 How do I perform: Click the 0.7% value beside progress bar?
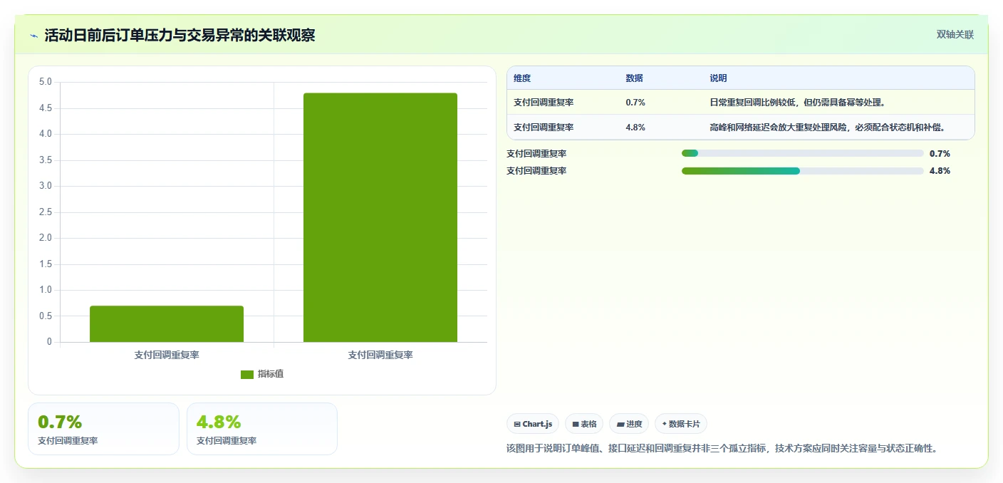(940, 153)
